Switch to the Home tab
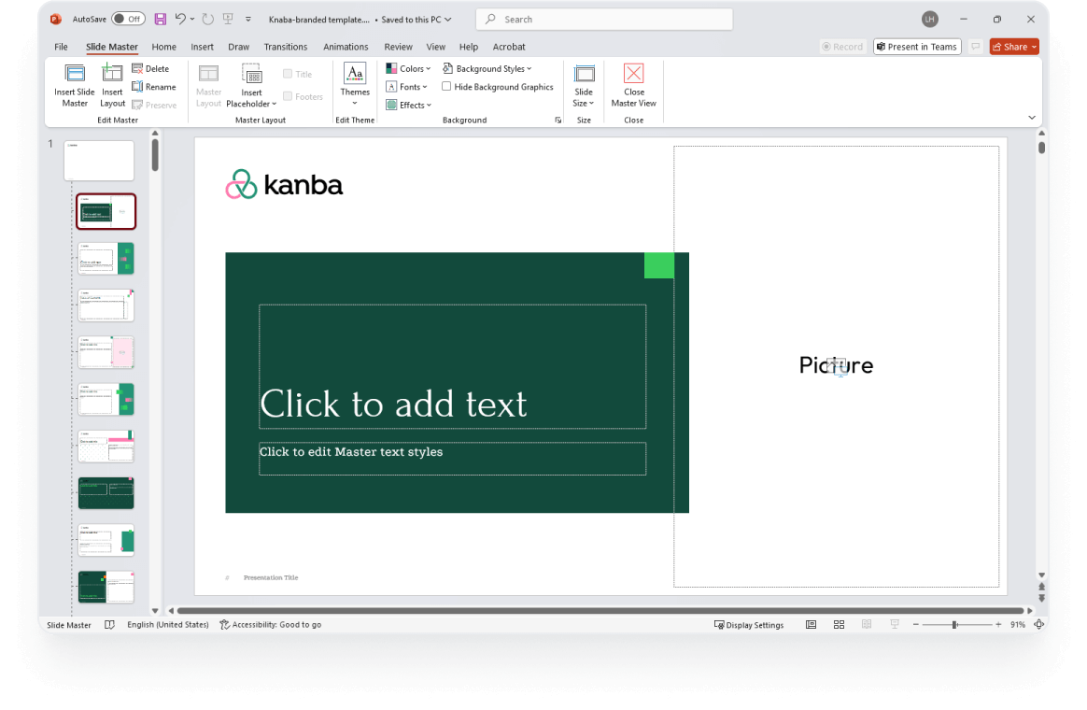 coord(163,47)
